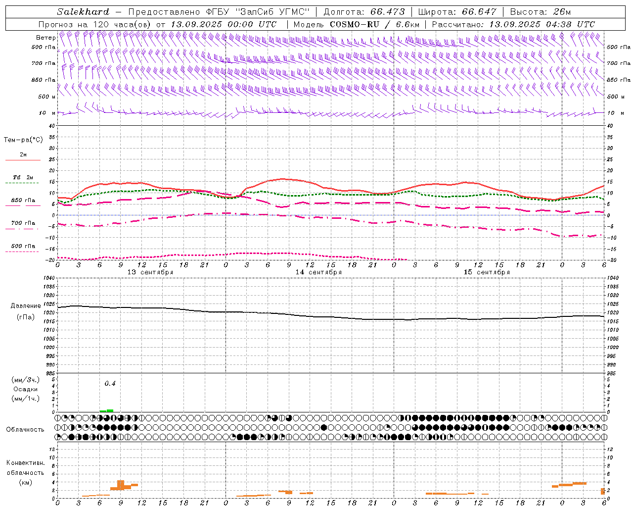Click the Salekhard station title

[x=83, y=12]
